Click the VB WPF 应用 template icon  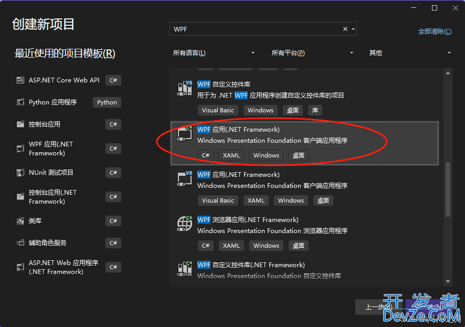pos(184,179)
